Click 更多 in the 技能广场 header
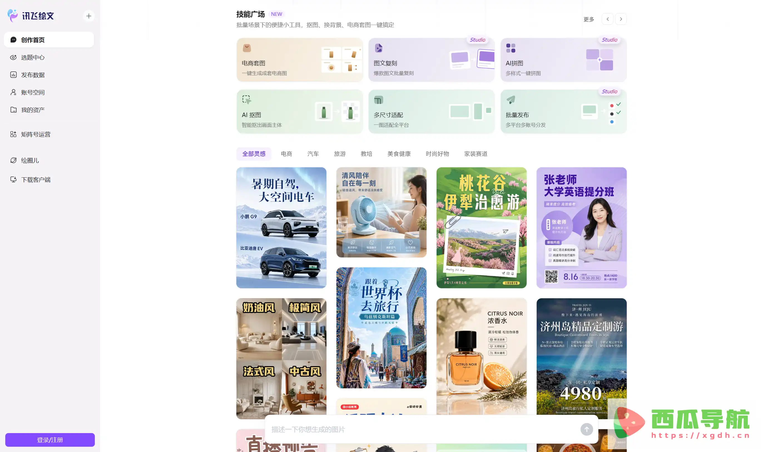 coord(588,19)
